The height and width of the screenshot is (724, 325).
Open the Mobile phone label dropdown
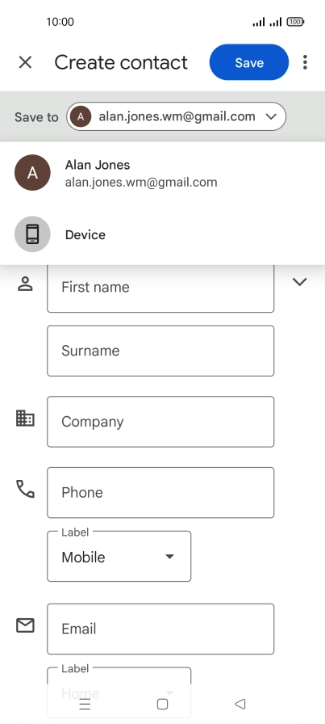click(119, 557)
